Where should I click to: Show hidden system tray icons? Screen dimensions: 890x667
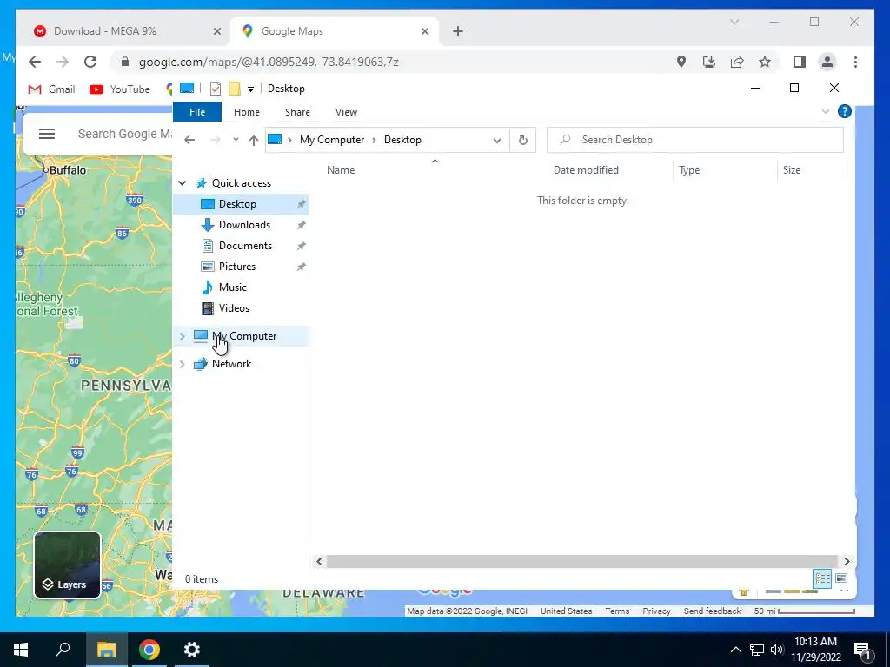pyautogui.click(x=735, y=650)
